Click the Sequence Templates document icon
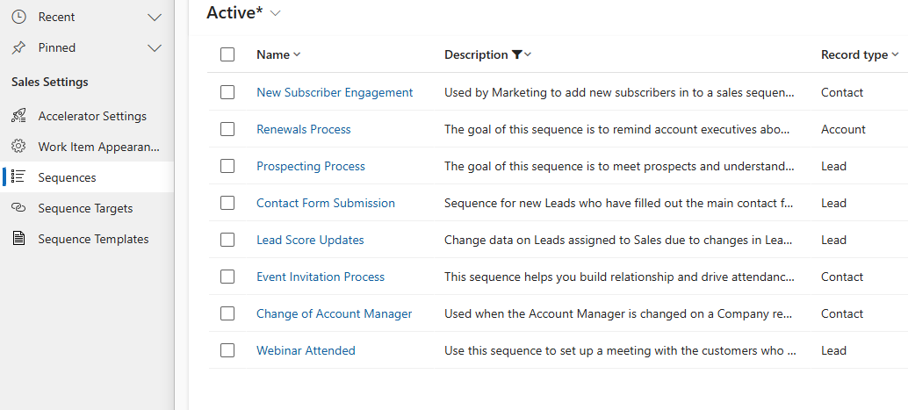 18,239
